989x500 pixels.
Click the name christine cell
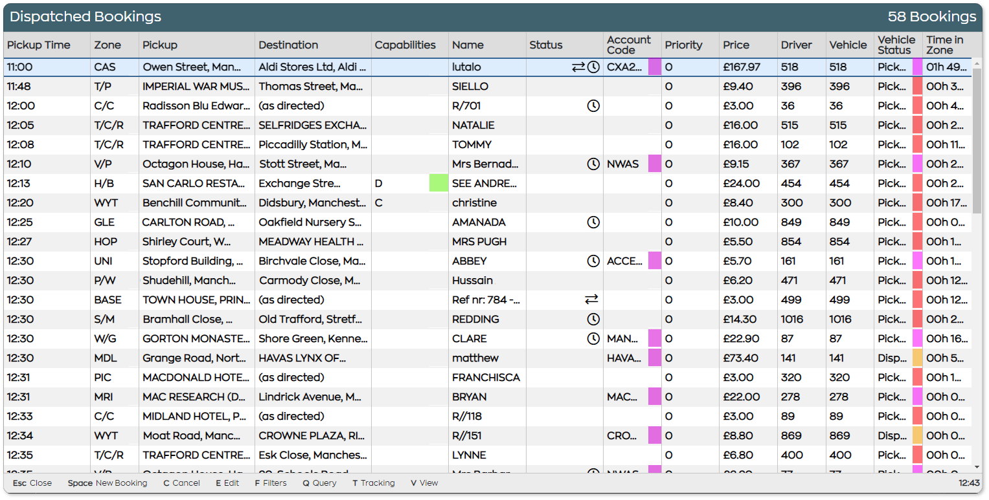(487, 202)
